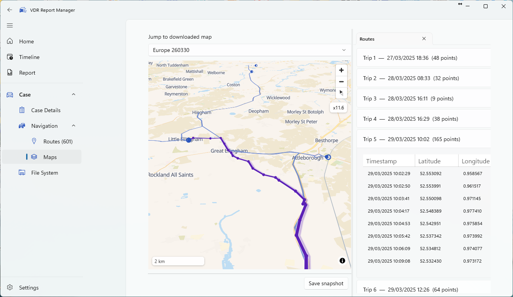Click the back arrow in title bar
Image resolution: width=513 pixels, height=297 pixels.
(10, 10)
